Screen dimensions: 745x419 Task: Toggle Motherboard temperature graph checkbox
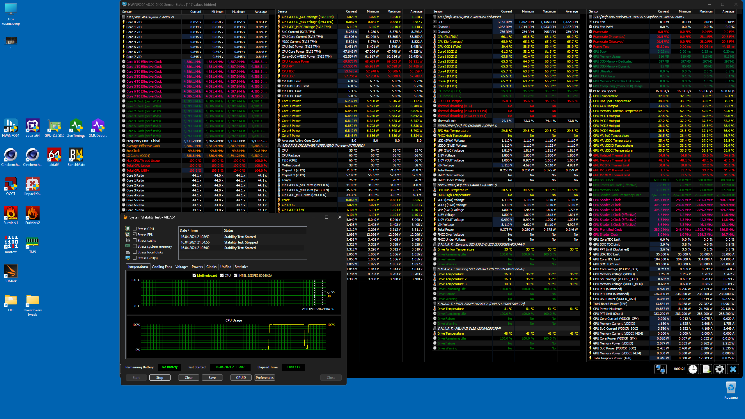(x=194, y=276)
